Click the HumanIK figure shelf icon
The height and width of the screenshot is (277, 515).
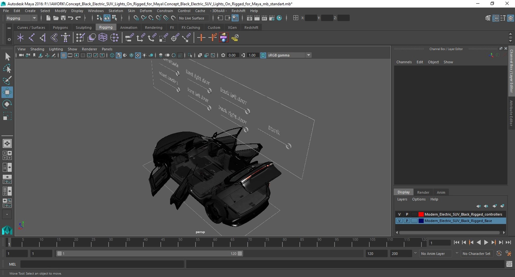[x=65, y=38]
